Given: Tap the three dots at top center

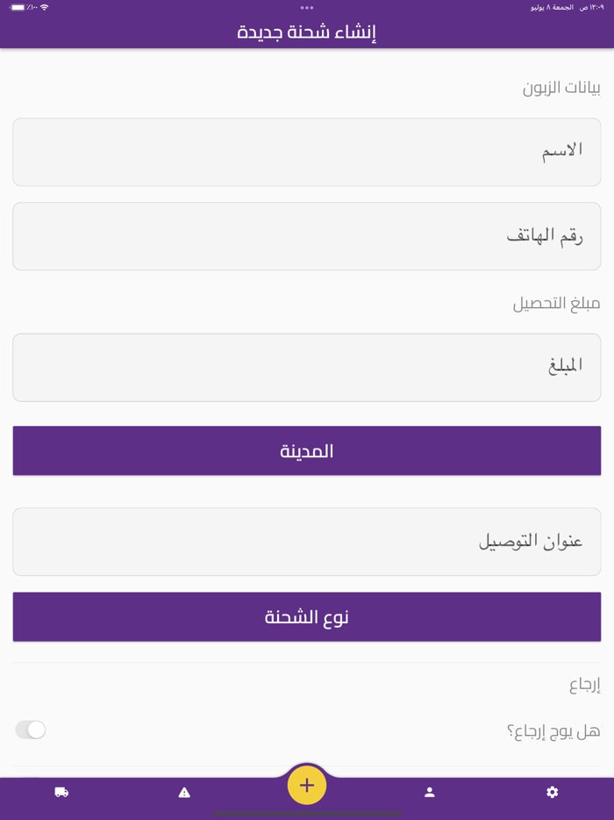Looking at the screenshot, I should (x=307, y=8).
